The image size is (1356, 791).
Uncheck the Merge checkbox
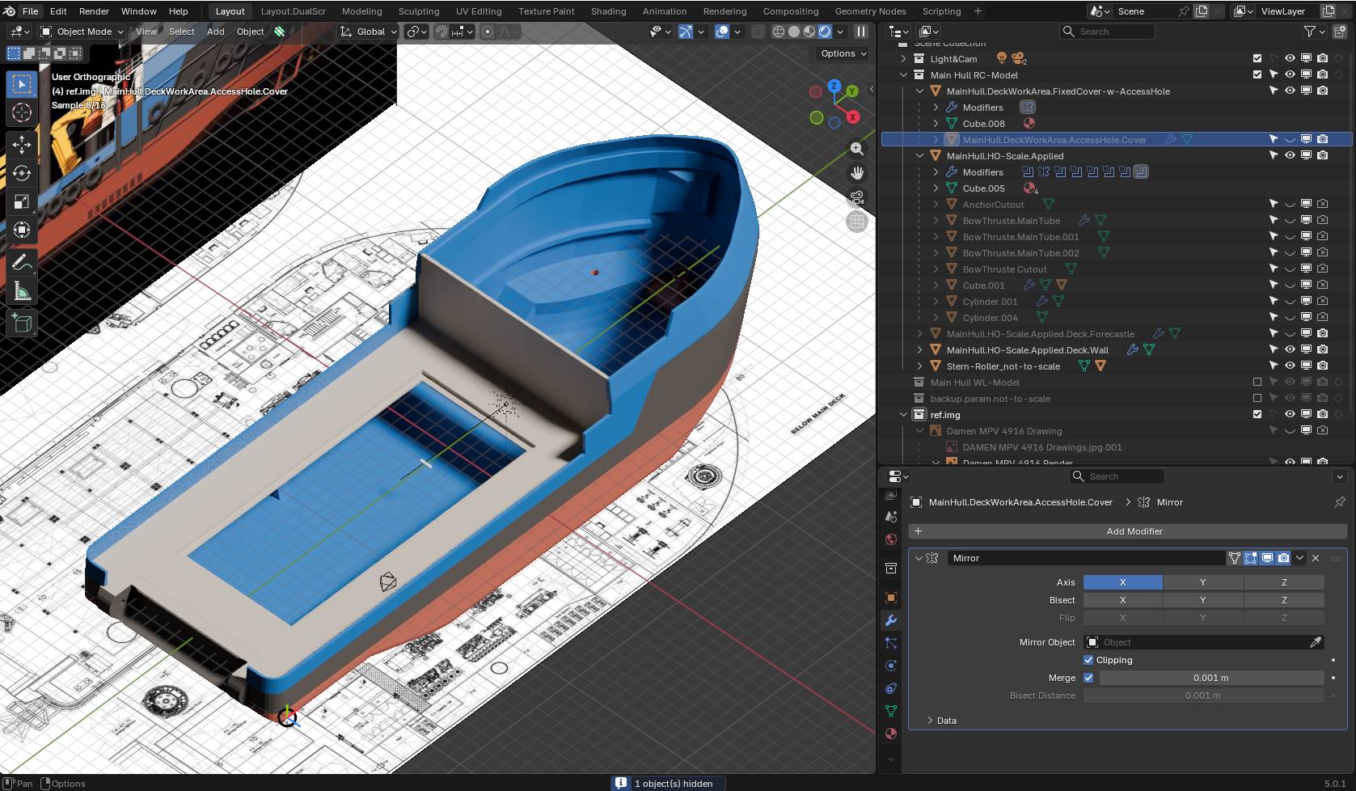click(1088, 678)
